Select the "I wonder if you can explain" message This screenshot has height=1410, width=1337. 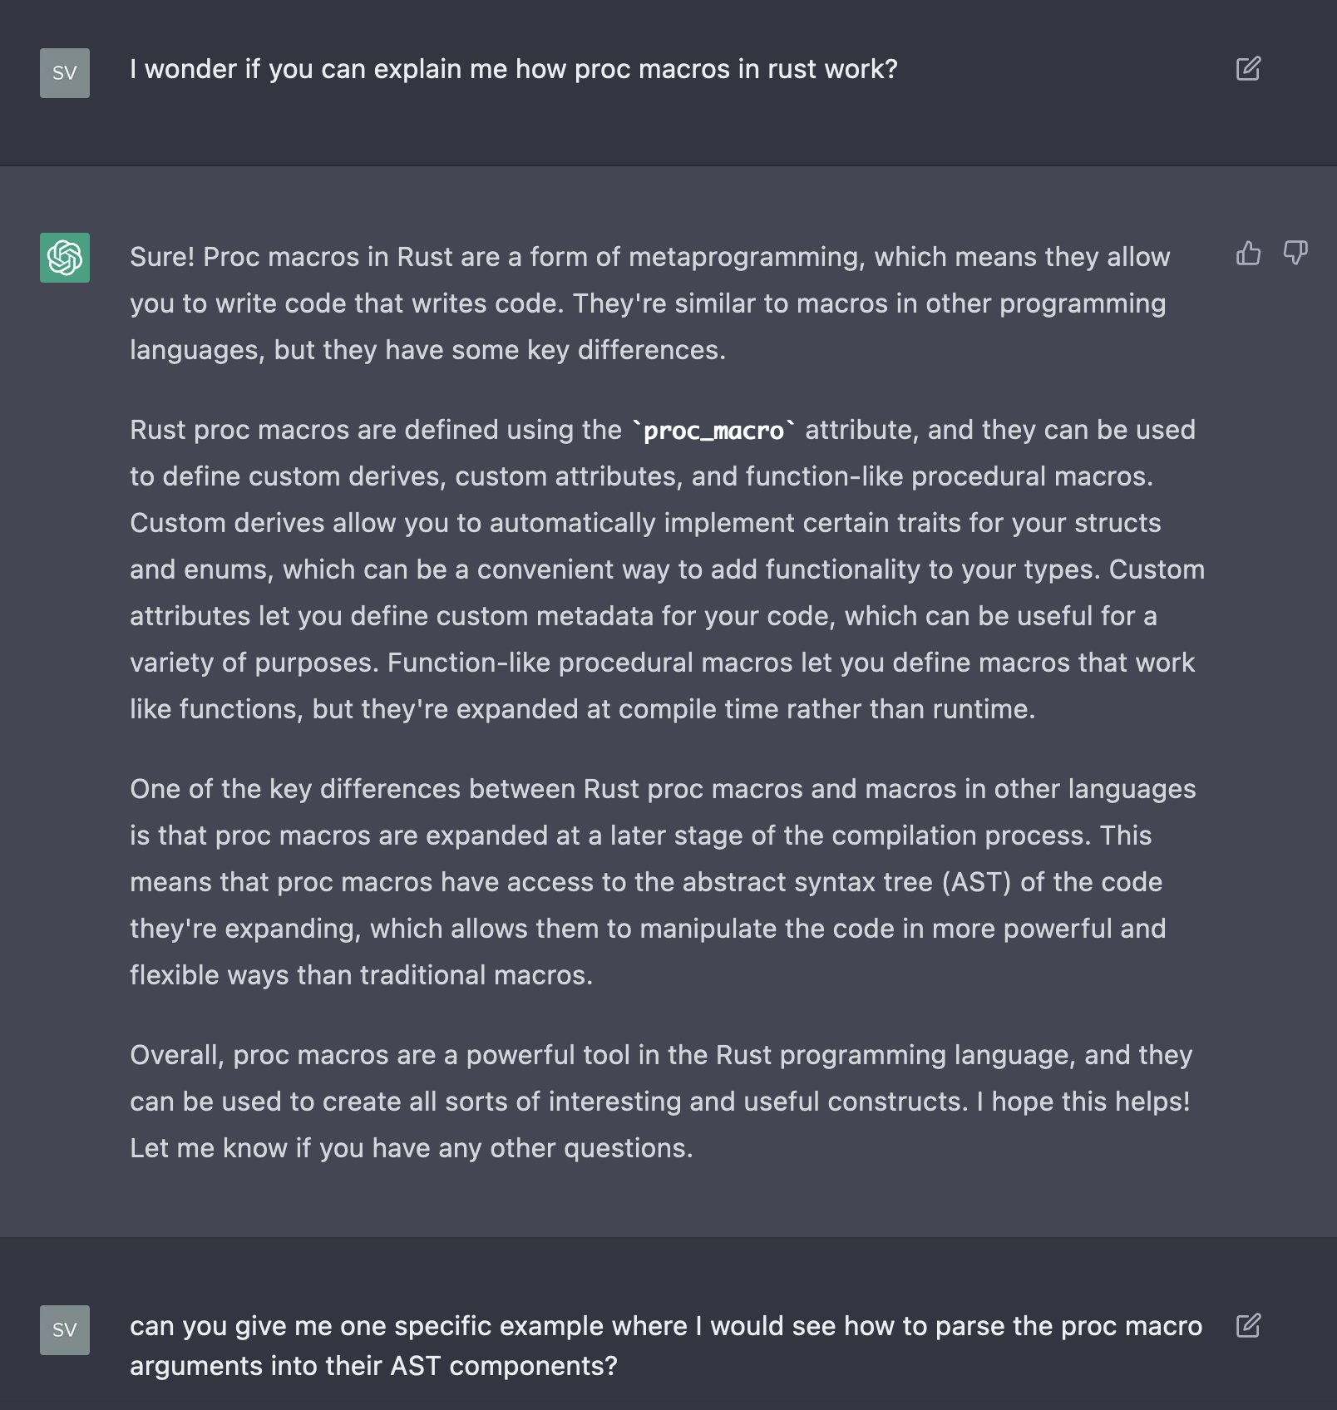(513, 69)
